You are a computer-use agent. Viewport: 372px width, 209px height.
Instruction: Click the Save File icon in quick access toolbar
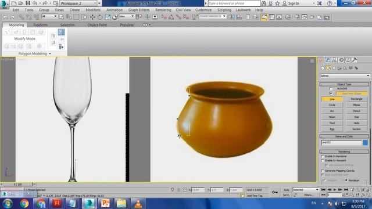point(28,3)
